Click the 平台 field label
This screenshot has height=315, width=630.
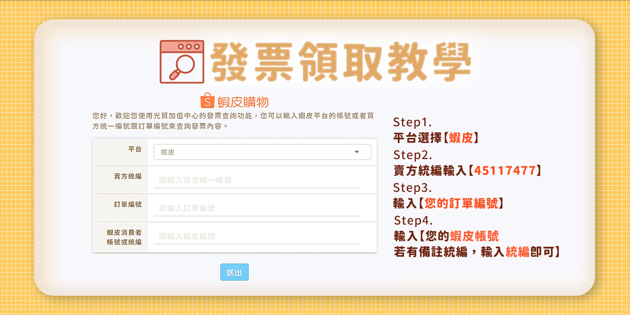click(135, 149)
